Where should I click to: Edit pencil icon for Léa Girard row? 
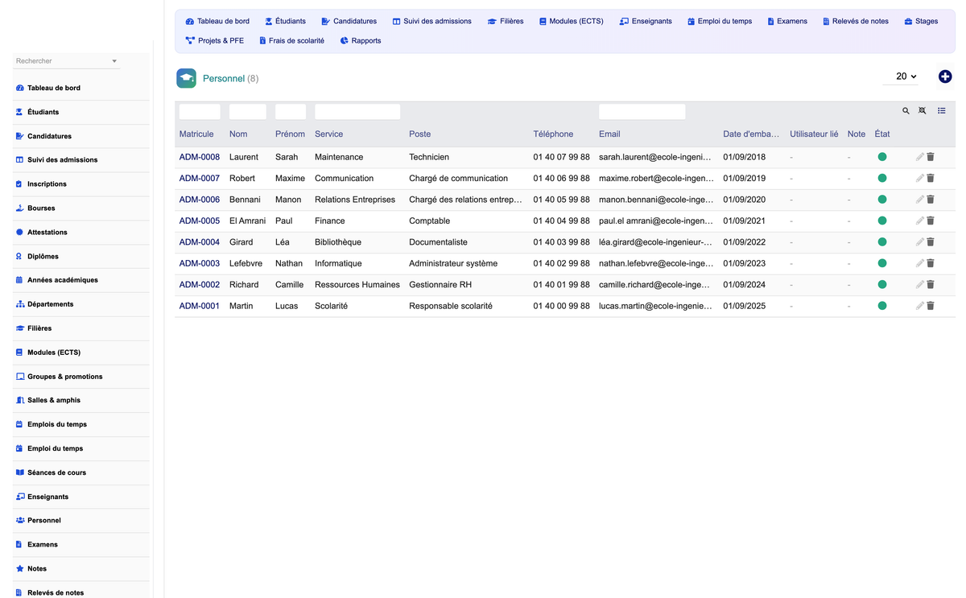[x=919, y=242]
